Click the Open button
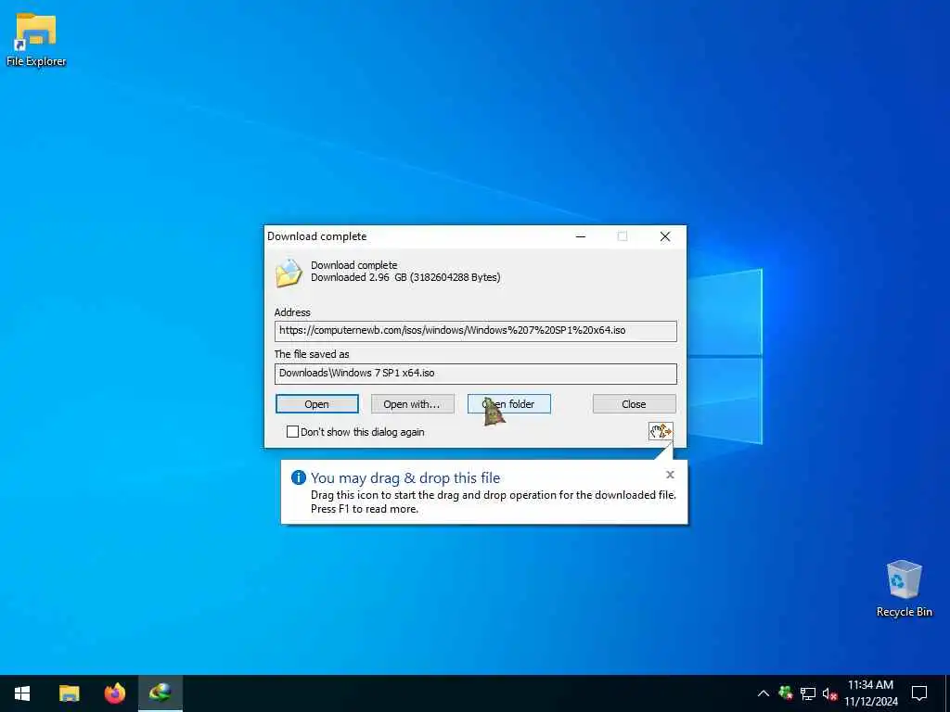Viewport: 950px width, 712px height. pyautogui.click(x=317, y=404)
